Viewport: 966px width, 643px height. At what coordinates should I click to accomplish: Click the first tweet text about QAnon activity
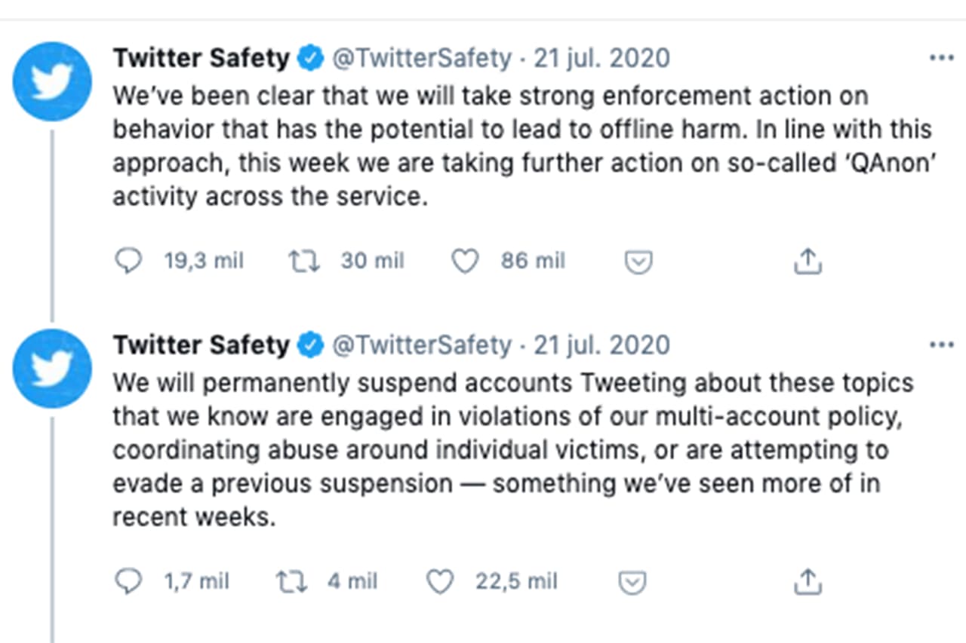521,146
